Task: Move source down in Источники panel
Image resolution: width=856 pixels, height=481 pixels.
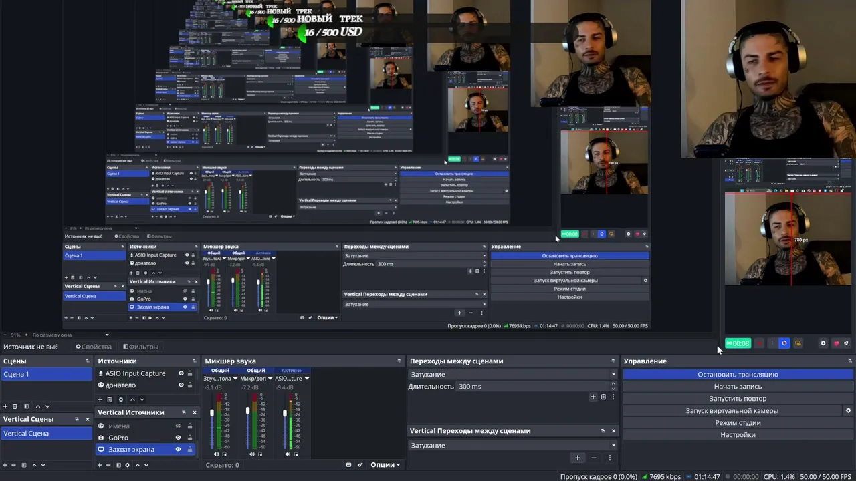Action: [x=142, y=399]
